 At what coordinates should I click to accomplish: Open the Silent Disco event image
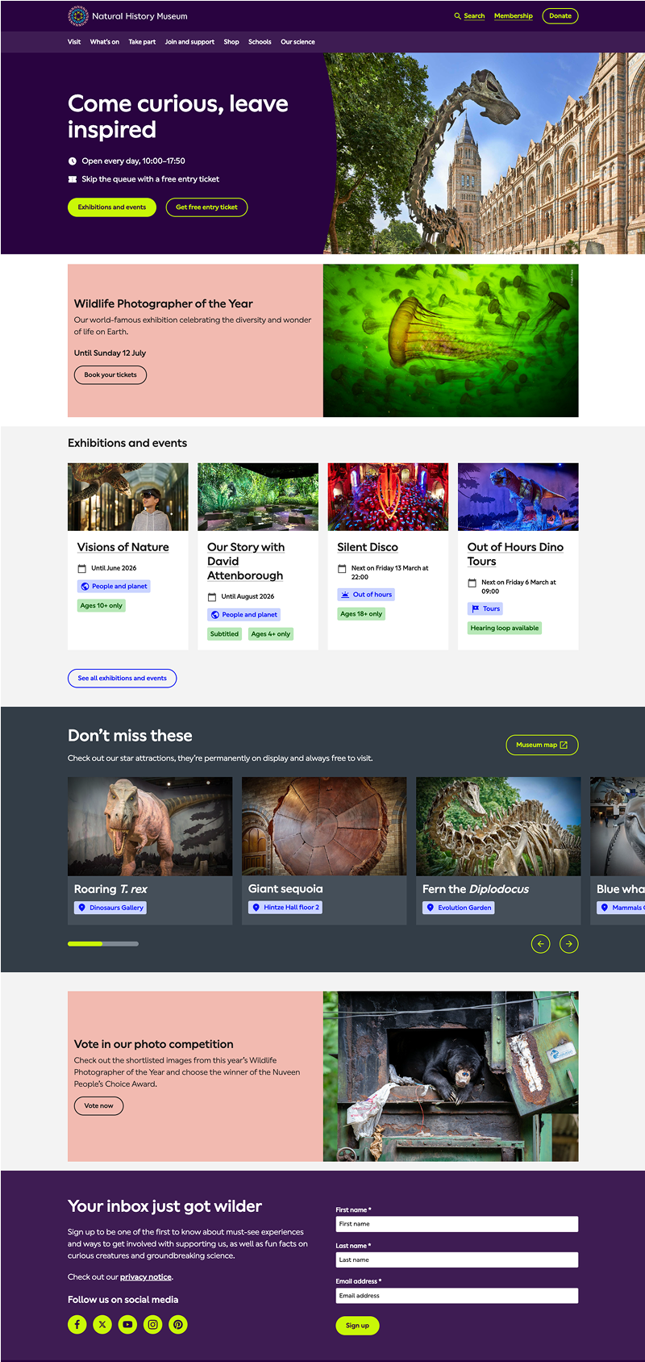click(388, 497)
